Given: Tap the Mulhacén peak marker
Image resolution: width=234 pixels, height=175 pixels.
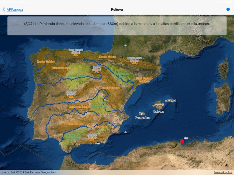Looking at the screenshot, I should pyautogui.click(x=92, y=140).
